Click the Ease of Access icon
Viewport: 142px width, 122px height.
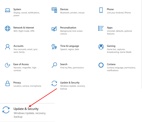tap(7, 65)
